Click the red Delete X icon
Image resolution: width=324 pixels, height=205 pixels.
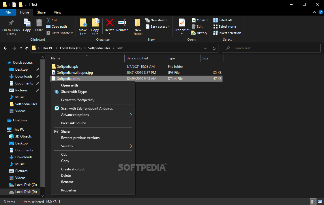click(x=110, y=22)
